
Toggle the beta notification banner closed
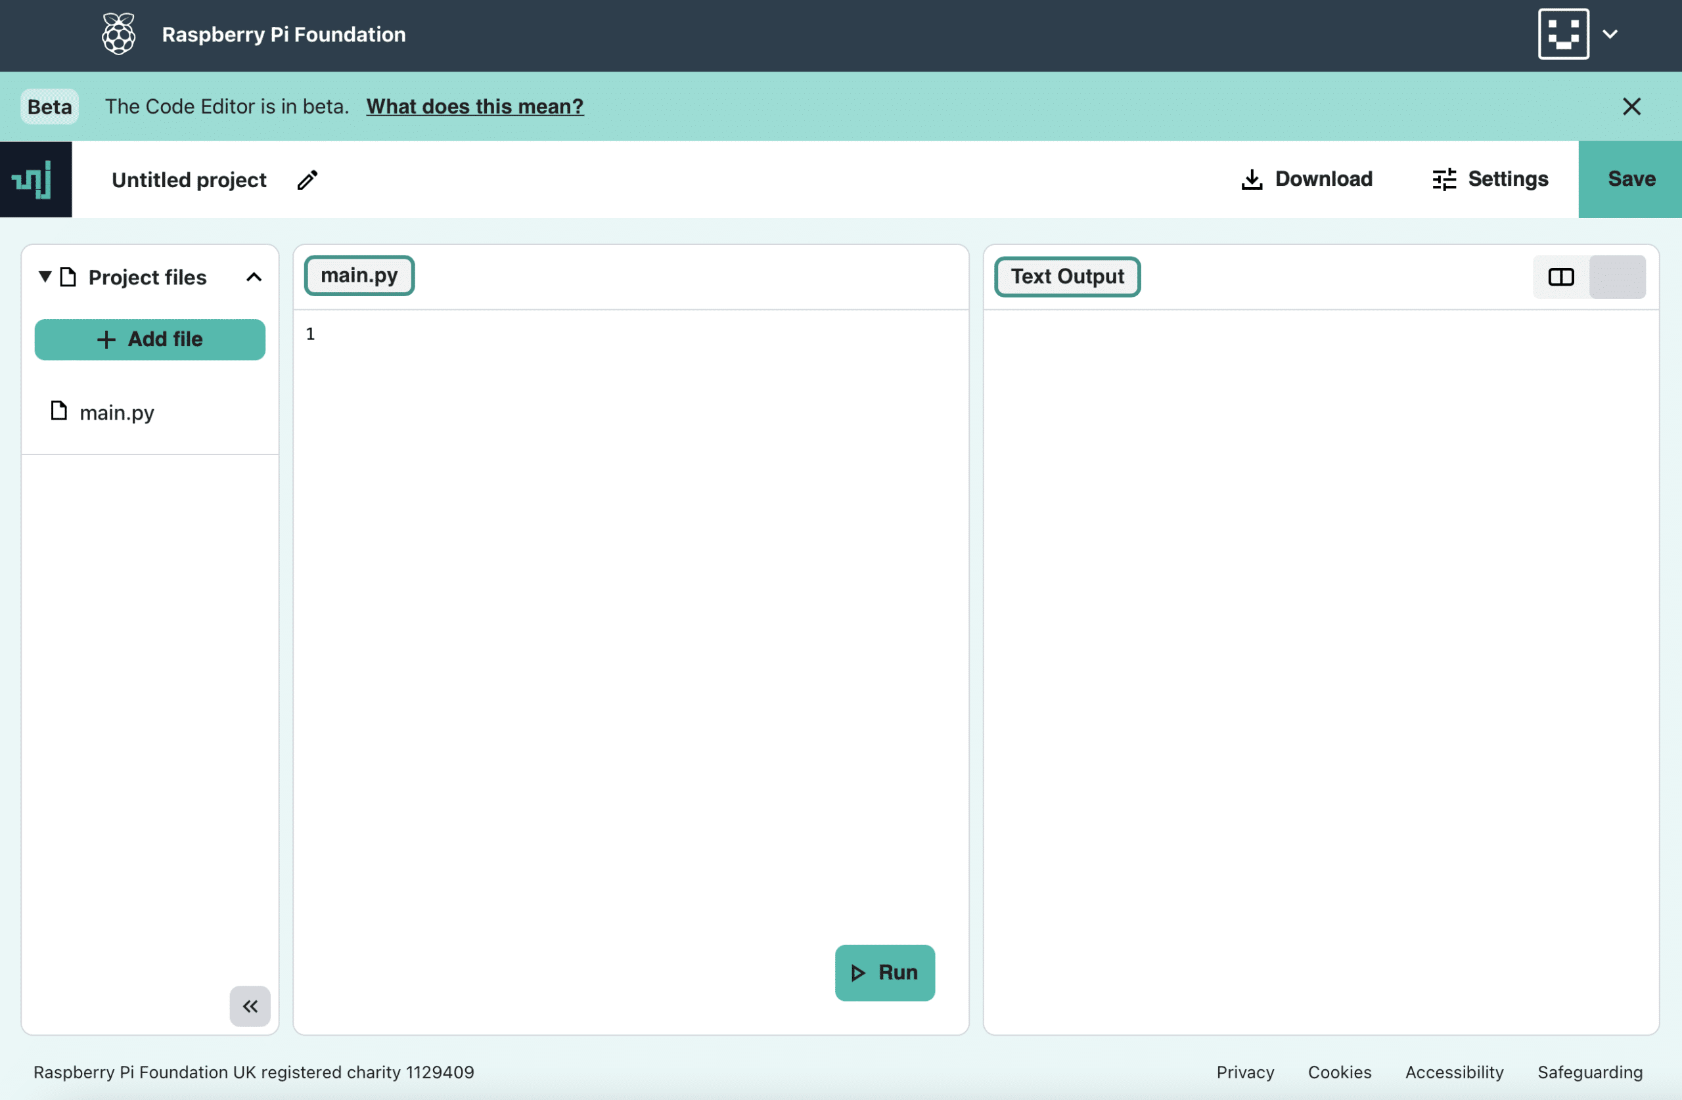pos(1633,106)
